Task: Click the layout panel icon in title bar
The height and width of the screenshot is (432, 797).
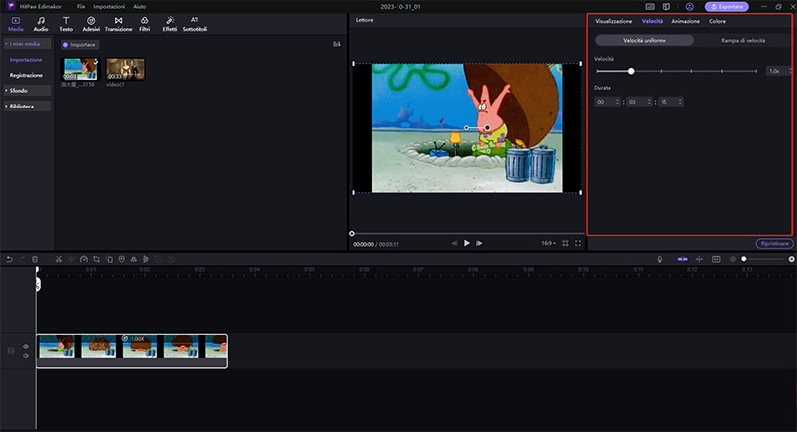Action: click(x=650, y=7)
